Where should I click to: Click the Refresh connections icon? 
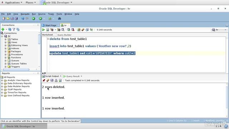[x=10, y=29]
